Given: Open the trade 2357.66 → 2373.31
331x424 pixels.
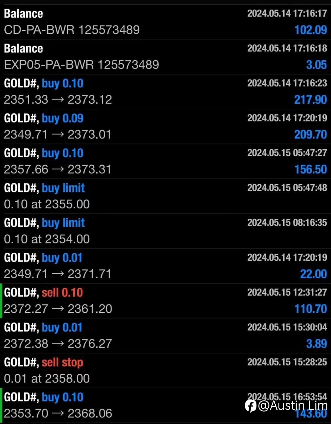Looking at the screenshot, I should (x=165, y=161).
